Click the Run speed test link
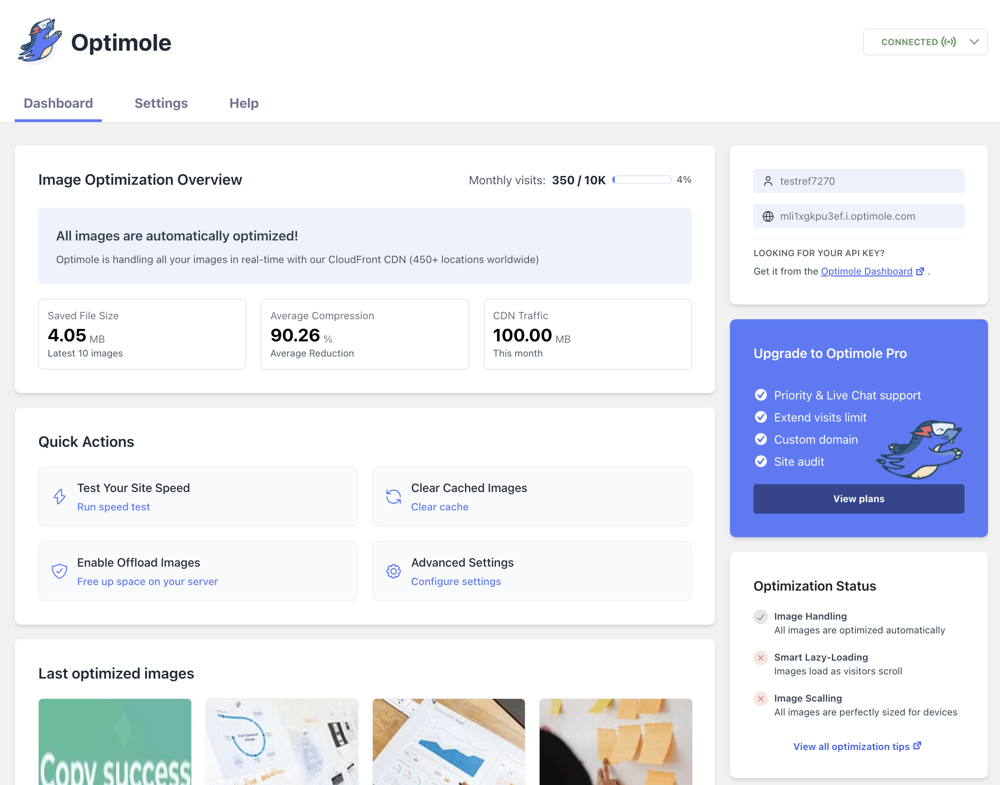The height and width of the screenshot is (785, 1000). tap(113, 507)
